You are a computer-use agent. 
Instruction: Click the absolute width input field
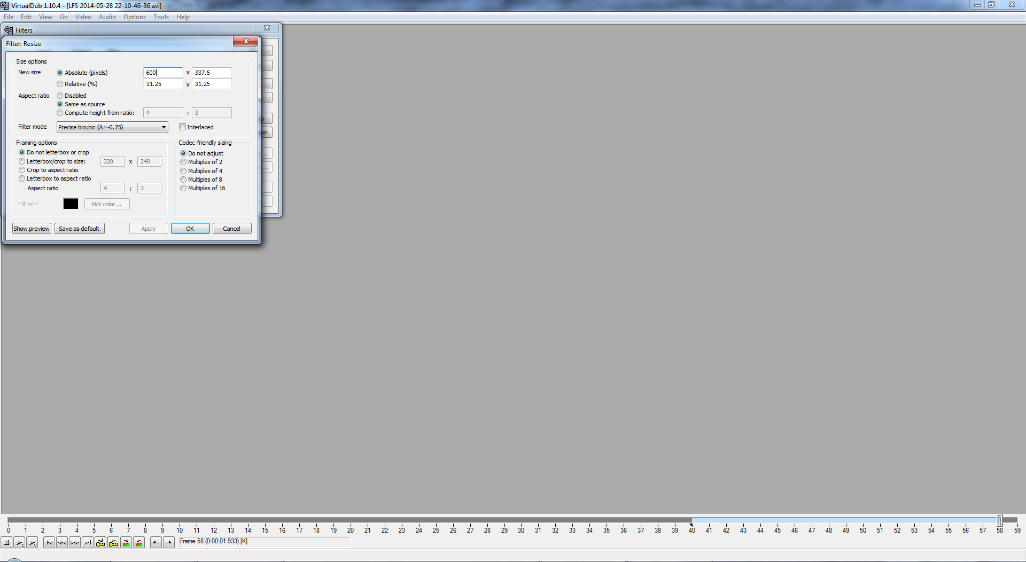[163, 73]
